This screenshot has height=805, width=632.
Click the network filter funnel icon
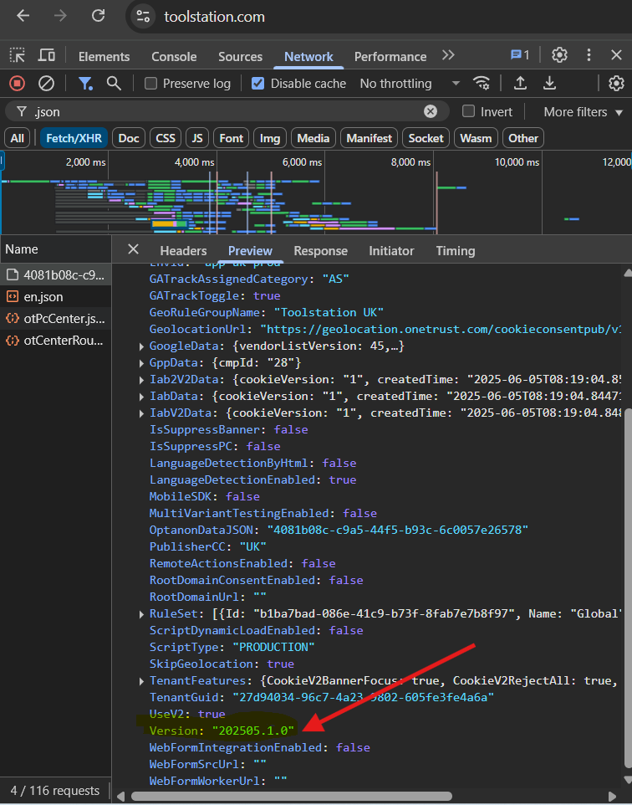85,84
